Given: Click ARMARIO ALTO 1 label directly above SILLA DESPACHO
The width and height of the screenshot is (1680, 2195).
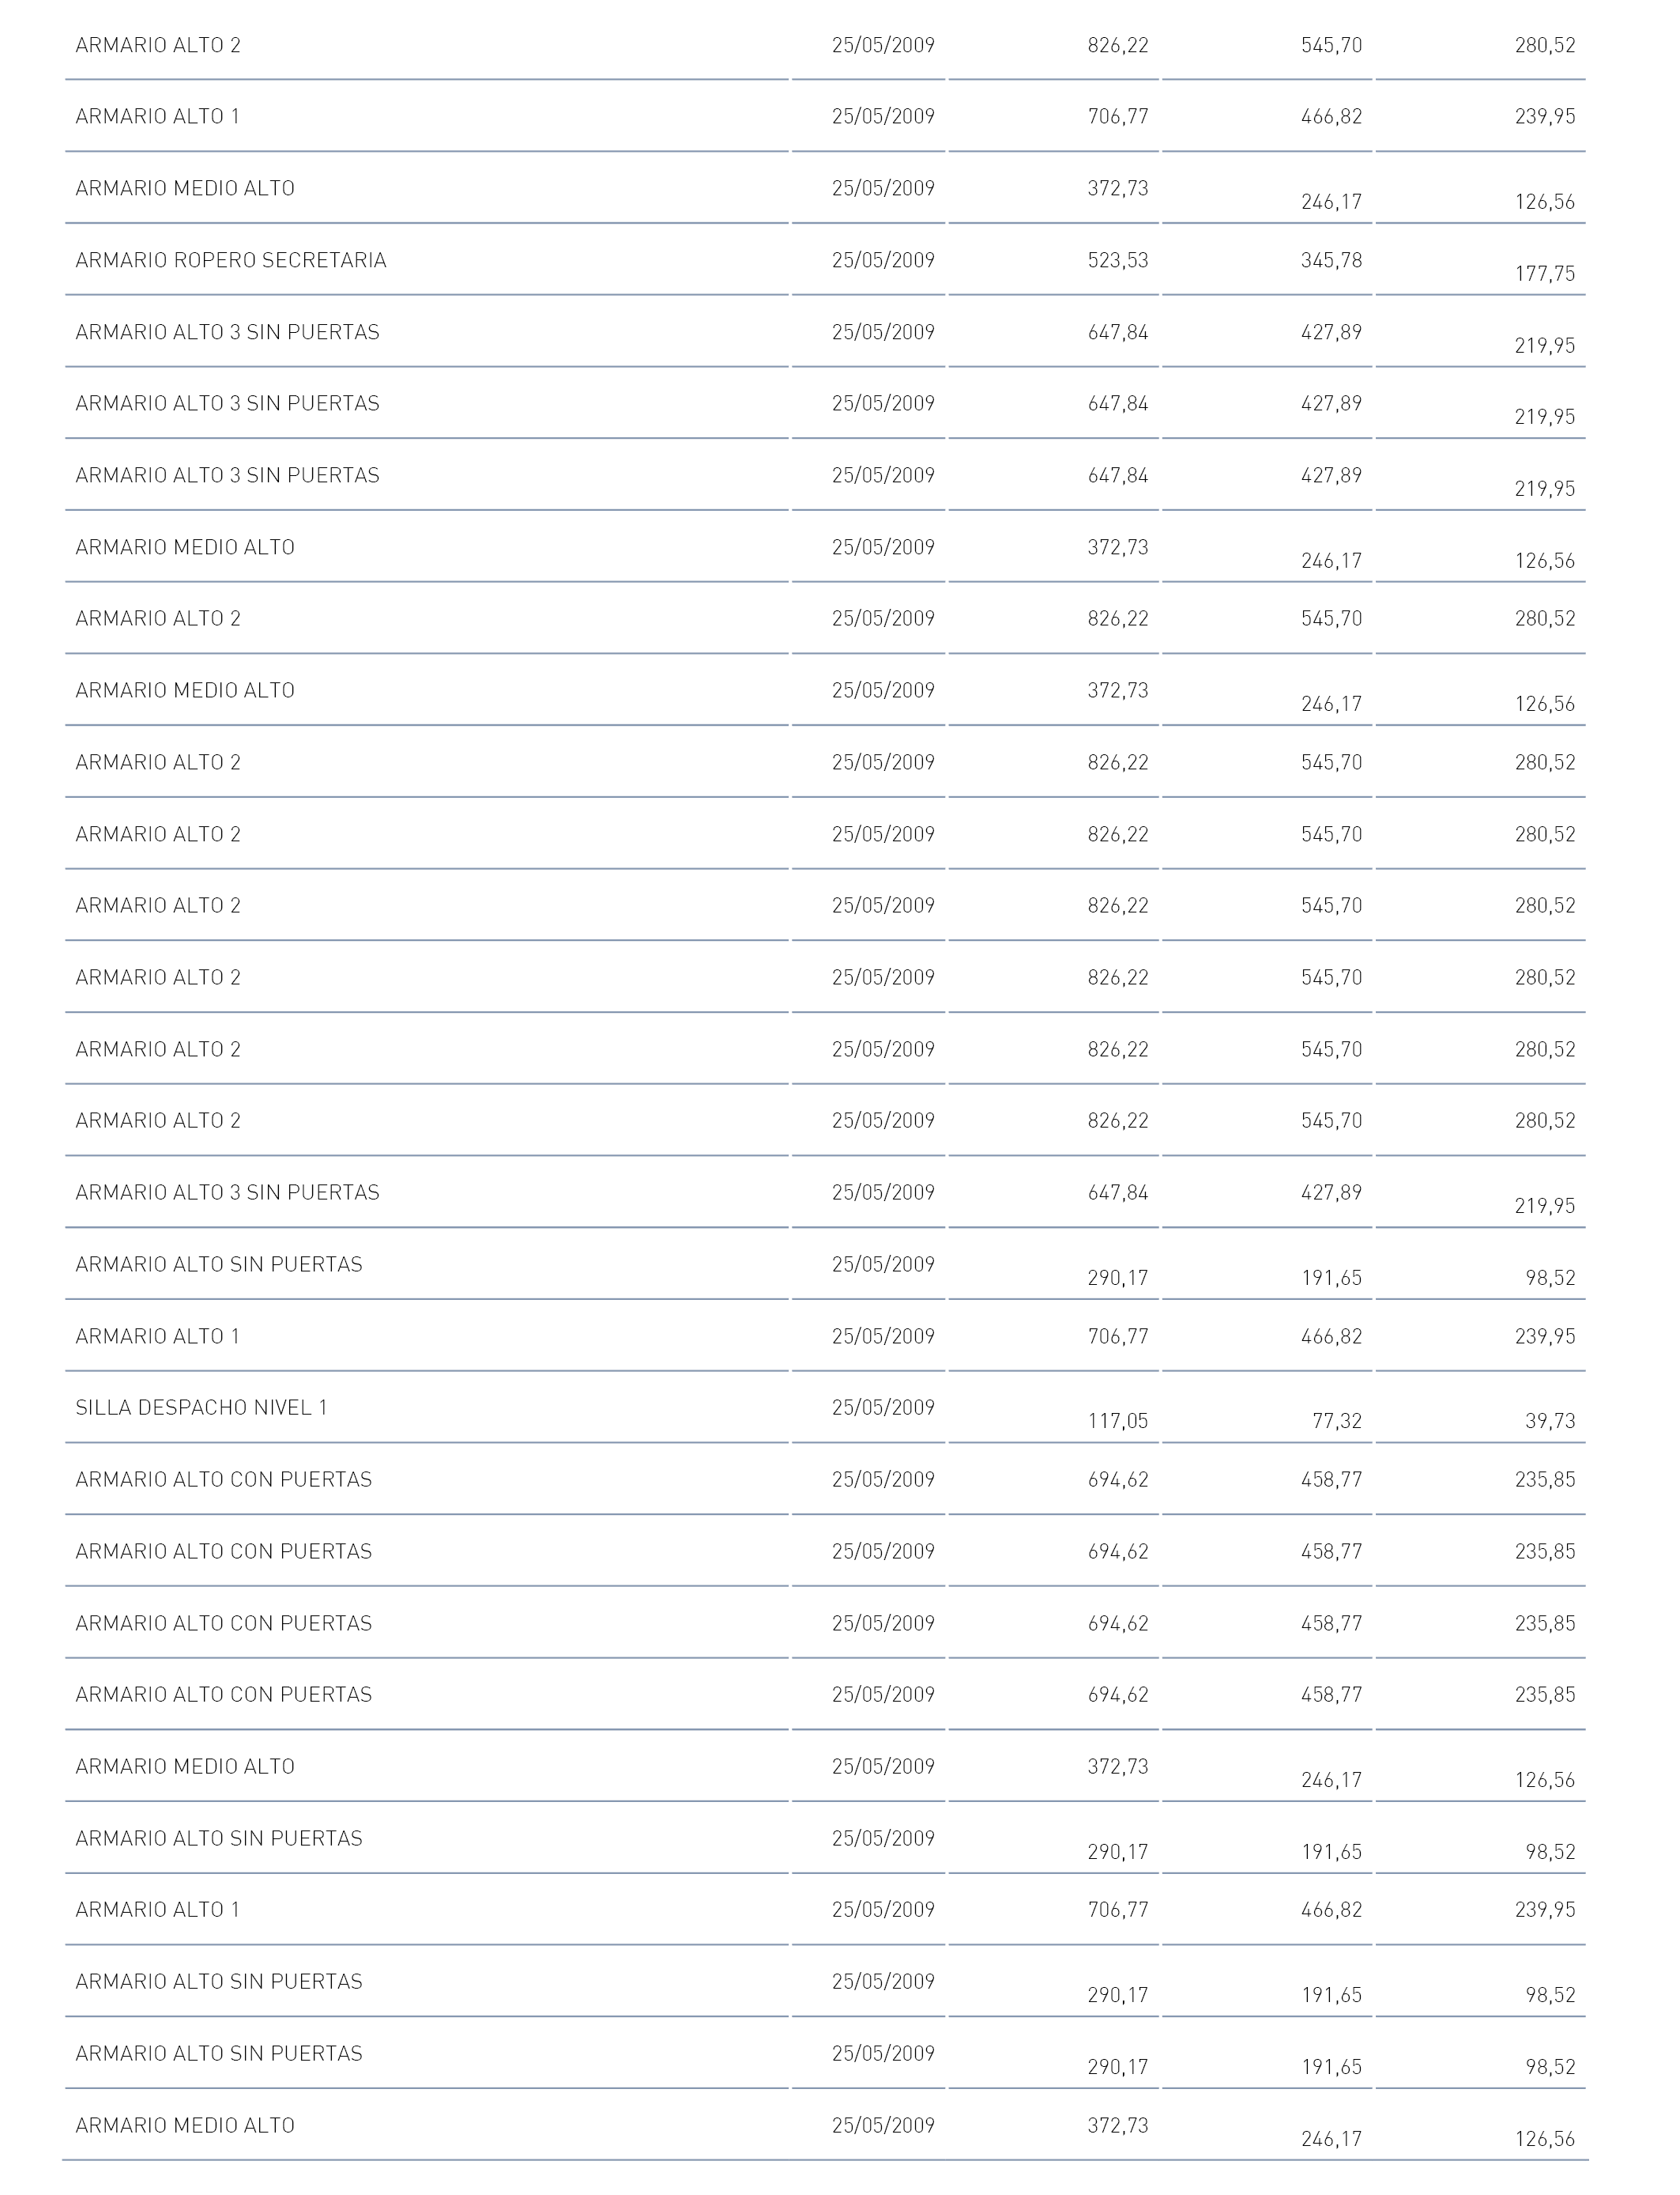Looking at the screenshot, I should [x=158, y=1336].
